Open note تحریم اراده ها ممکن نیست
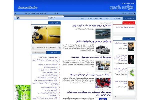The image size is (150, 100). [x=121, y=44]
